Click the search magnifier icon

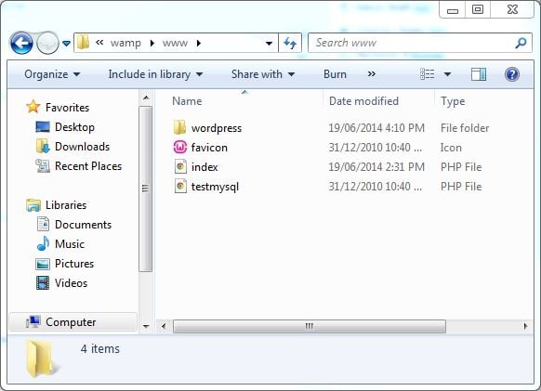(521, 43)
